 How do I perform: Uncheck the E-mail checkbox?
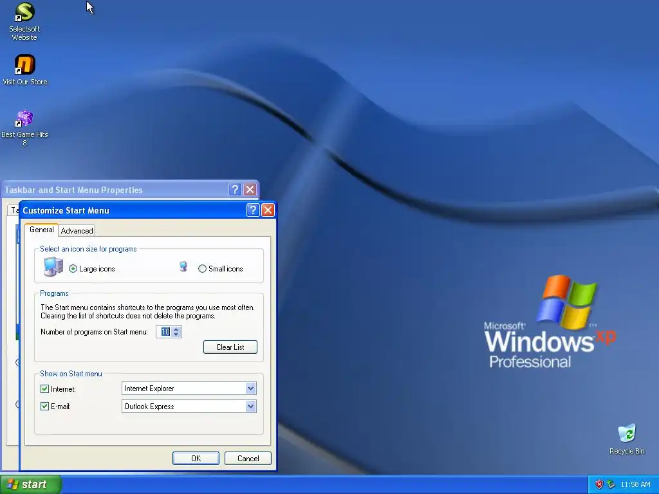[x=44, y=407]
